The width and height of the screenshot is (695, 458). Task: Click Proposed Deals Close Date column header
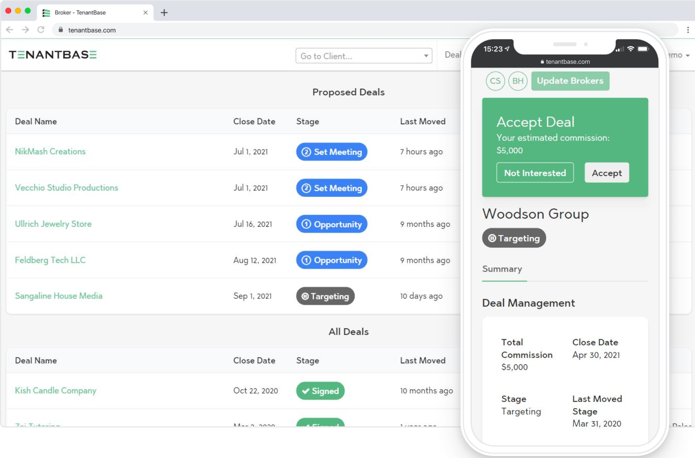(254, 122)
